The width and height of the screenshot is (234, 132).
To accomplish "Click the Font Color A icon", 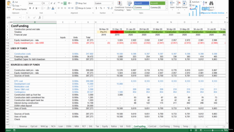I will click(x=53, y=8).
